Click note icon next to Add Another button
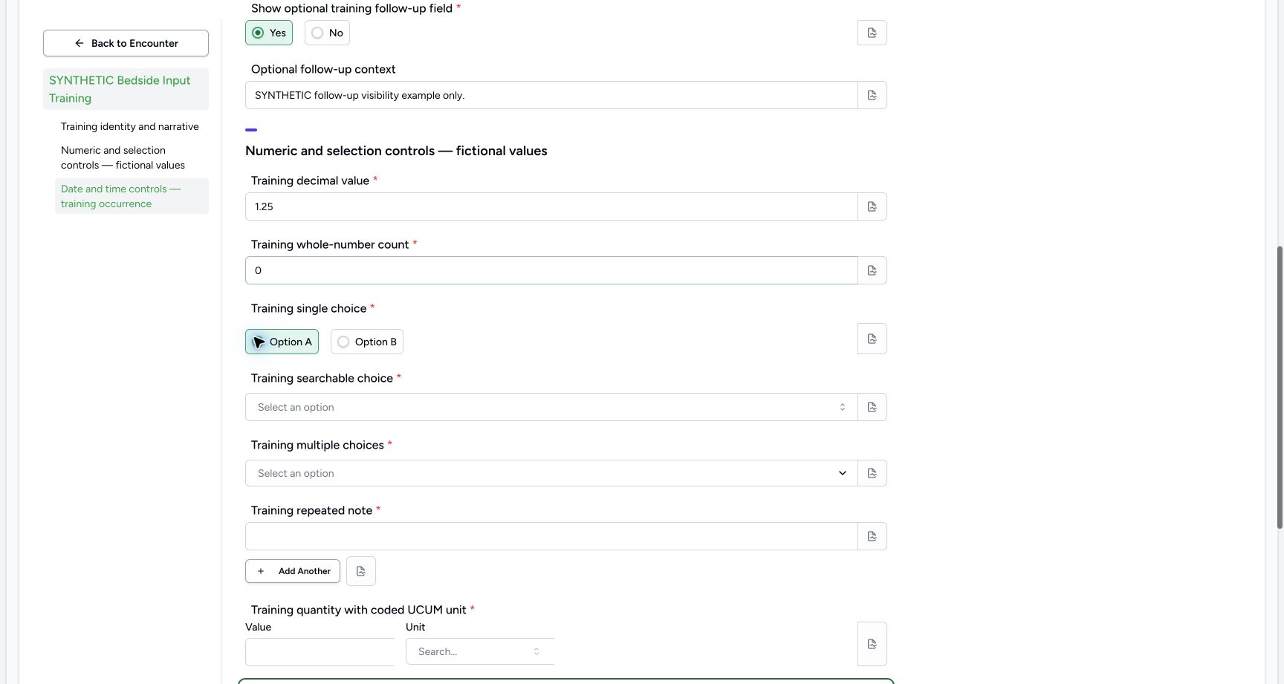The width and height of the screenshot is (1284, 684). coord(360,571)
